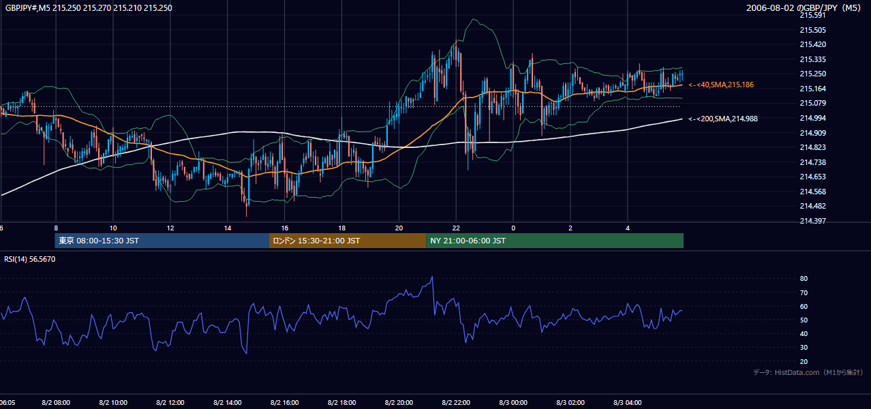The height and width of the screenshot is (409, 871).
Task: Click price axis value 214.482
Action: (x=812, y=206)
